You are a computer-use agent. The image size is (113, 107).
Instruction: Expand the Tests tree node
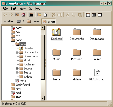(x=17, y=73)
